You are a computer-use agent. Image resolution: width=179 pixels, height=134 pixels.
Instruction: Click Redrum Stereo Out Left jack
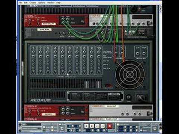coord(138,53)
